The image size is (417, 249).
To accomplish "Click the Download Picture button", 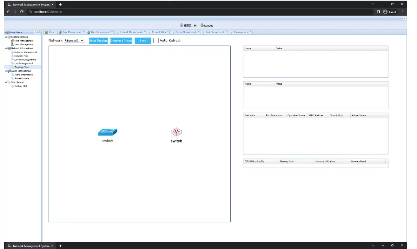I will [x=121, y=40].
